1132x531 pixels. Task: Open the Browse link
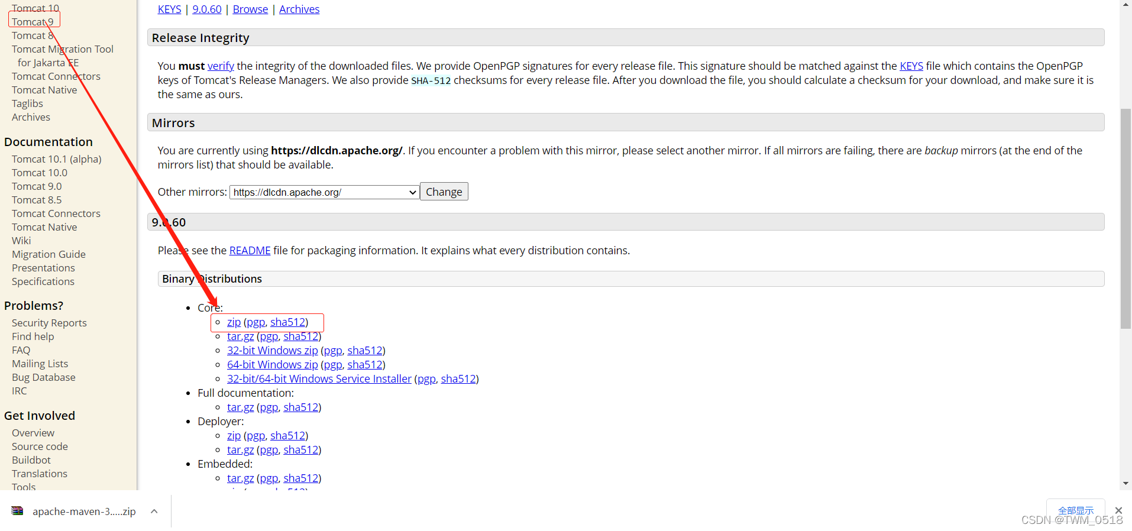[250, 9]
